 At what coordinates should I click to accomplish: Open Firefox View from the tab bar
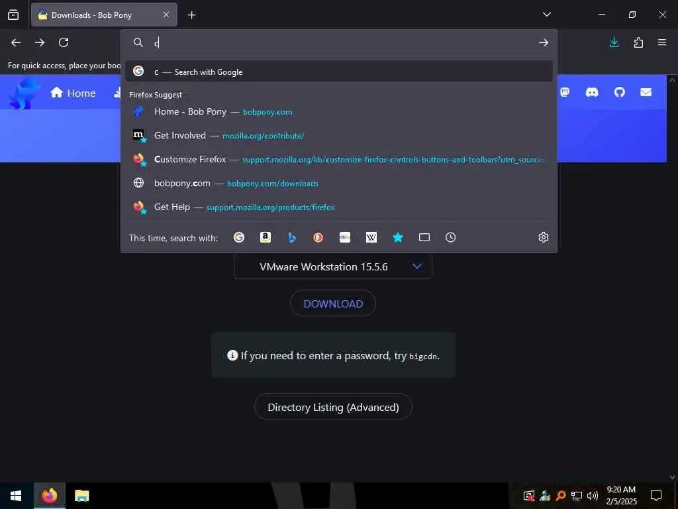(x=13, y=15)
